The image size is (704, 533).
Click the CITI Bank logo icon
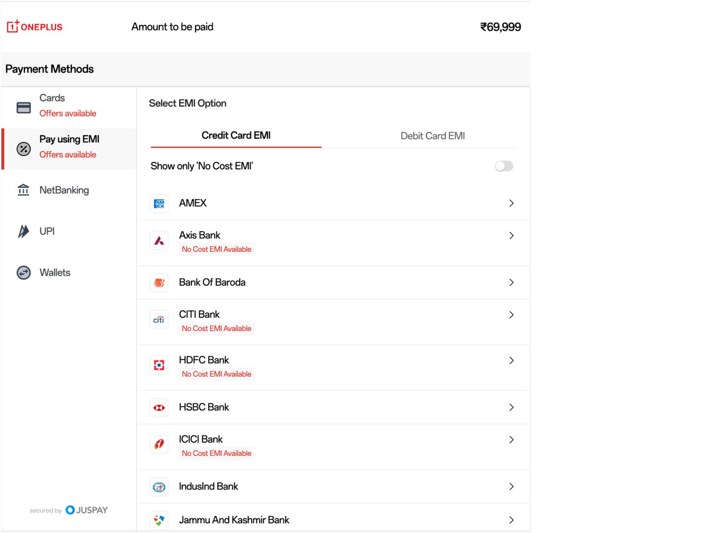pos(159,320)
